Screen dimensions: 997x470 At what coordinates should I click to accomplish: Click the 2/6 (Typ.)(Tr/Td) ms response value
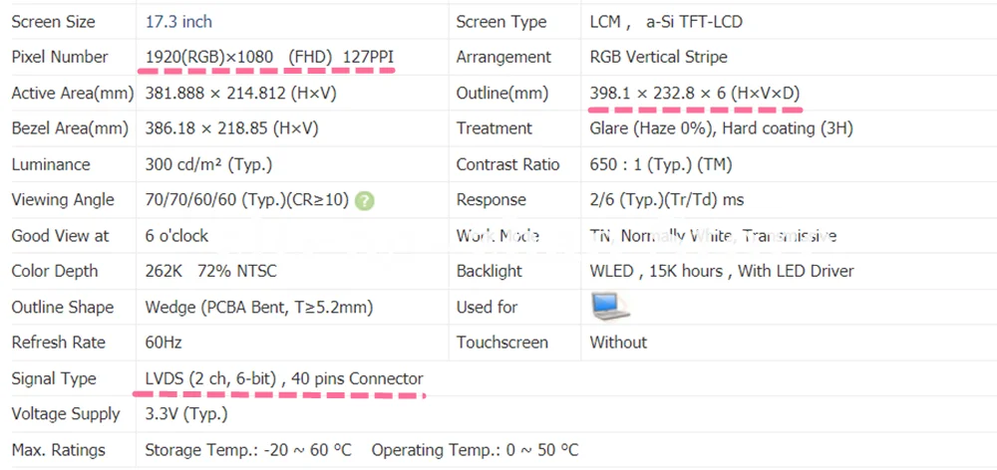[667, 200]
